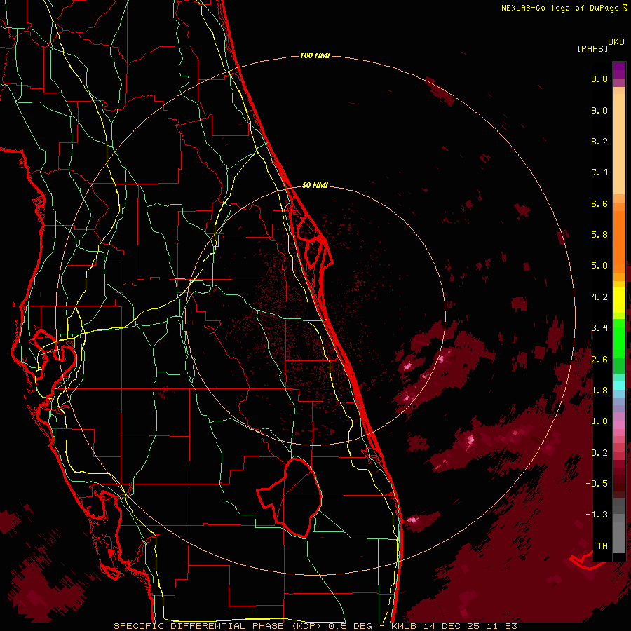Click the 6.6 value on the color scale
631x631 pixels.
pos(599,203)
